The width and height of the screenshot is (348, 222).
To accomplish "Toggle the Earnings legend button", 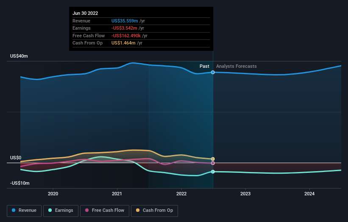I will pos(61,211).
